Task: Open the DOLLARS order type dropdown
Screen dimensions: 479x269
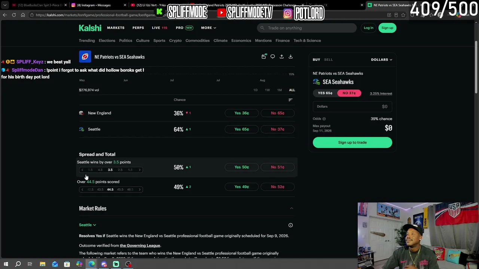Action: pyautogui.click(x=381, y=59)
